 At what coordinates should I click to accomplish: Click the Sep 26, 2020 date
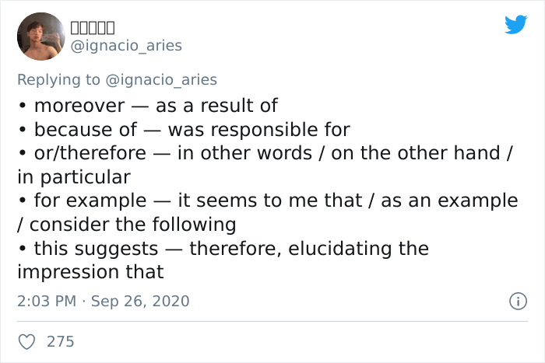click(x=140, y=301)
